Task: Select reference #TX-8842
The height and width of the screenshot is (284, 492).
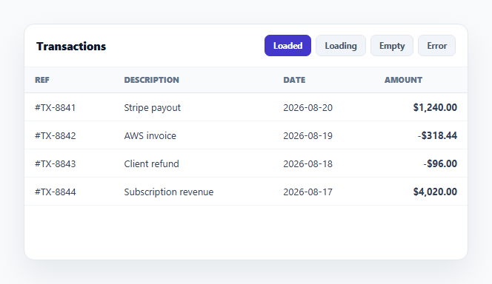Action: point(56,136)
